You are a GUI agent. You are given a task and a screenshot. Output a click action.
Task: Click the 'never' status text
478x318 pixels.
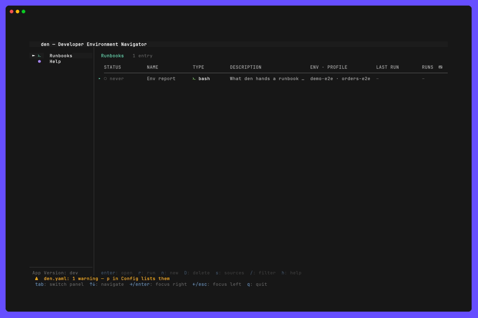pos(117,79)
